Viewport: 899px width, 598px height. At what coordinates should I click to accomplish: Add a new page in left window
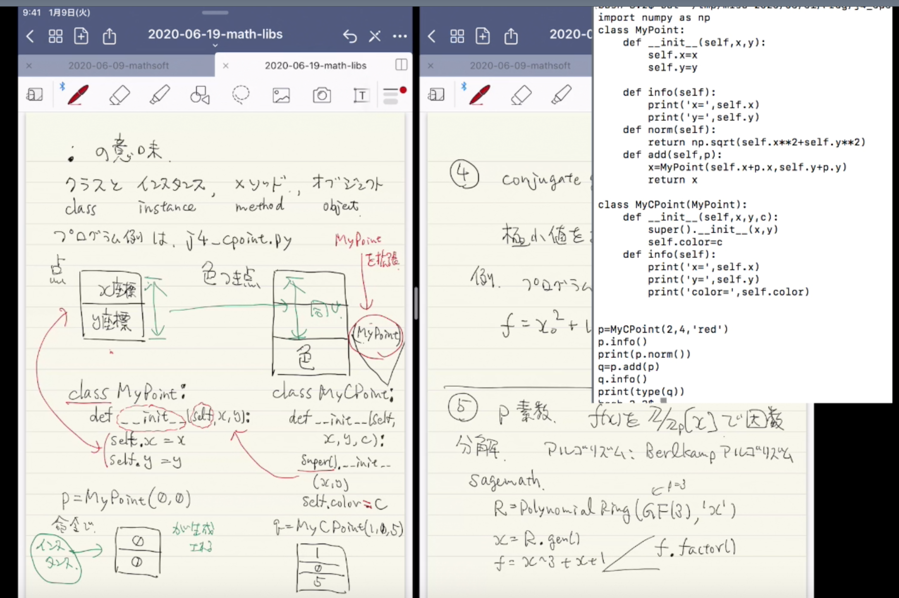pyautogui.click(x=81, y=36)
